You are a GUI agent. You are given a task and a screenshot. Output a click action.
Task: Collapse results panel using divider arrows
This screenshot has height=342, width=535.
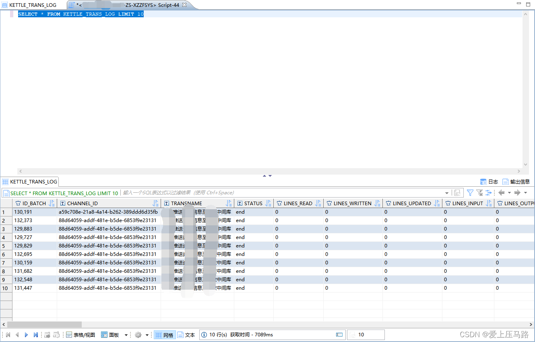point(267,176)
